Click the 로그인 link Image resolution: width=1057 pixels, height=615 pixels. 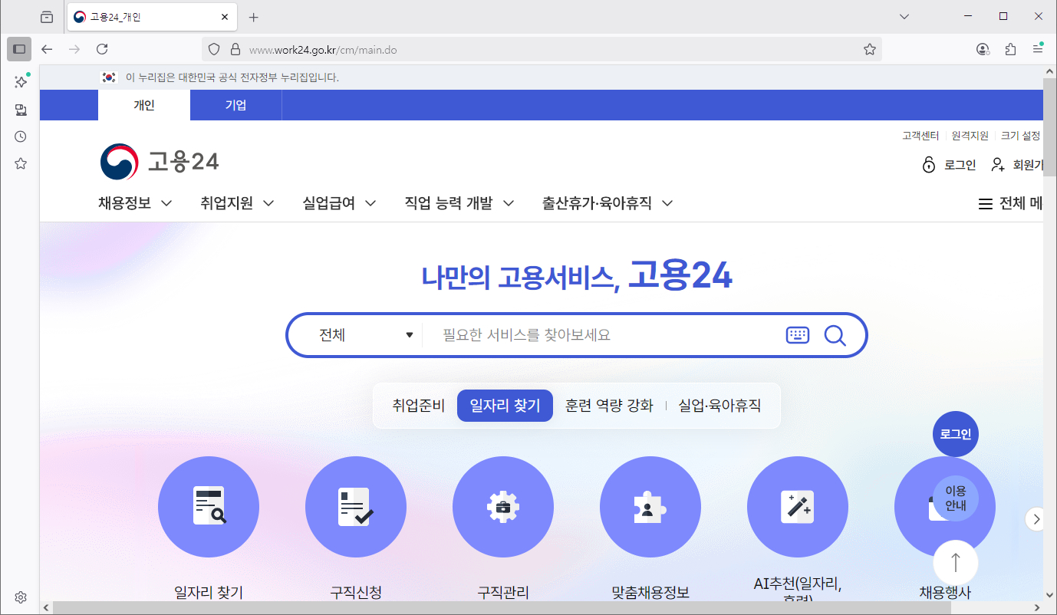(x=960, y=164)
